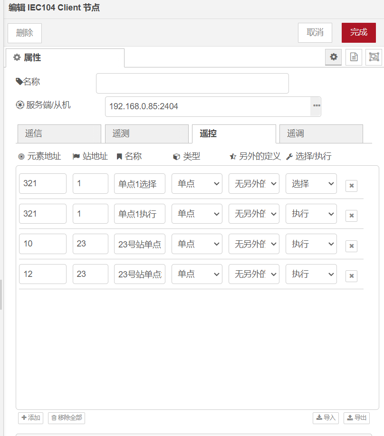Open the 类型 dropdown of the 单点1选择 row
The width and height of the screenshot is (384, 436).
[x=196, y=183]
